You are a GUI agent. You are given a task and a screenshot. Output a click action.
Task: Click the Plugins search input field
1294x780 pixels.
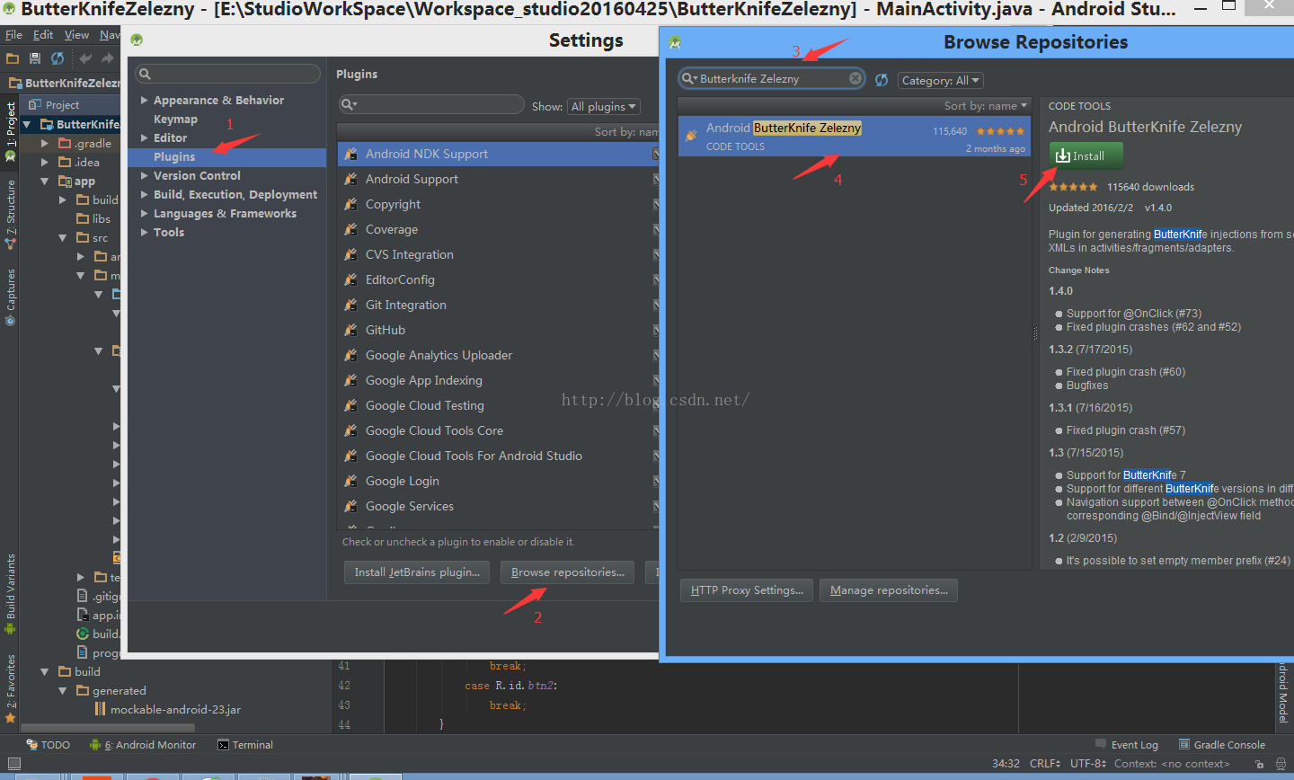(431, 105)
